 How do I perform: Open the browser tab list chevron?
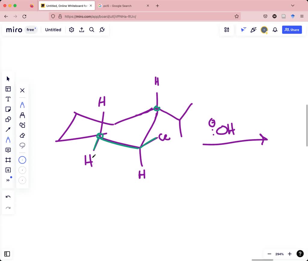pos(293,5)
